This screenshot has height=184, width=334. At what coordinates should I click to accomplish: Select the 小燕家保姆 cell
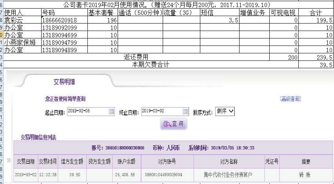click(x=22, y=42)
